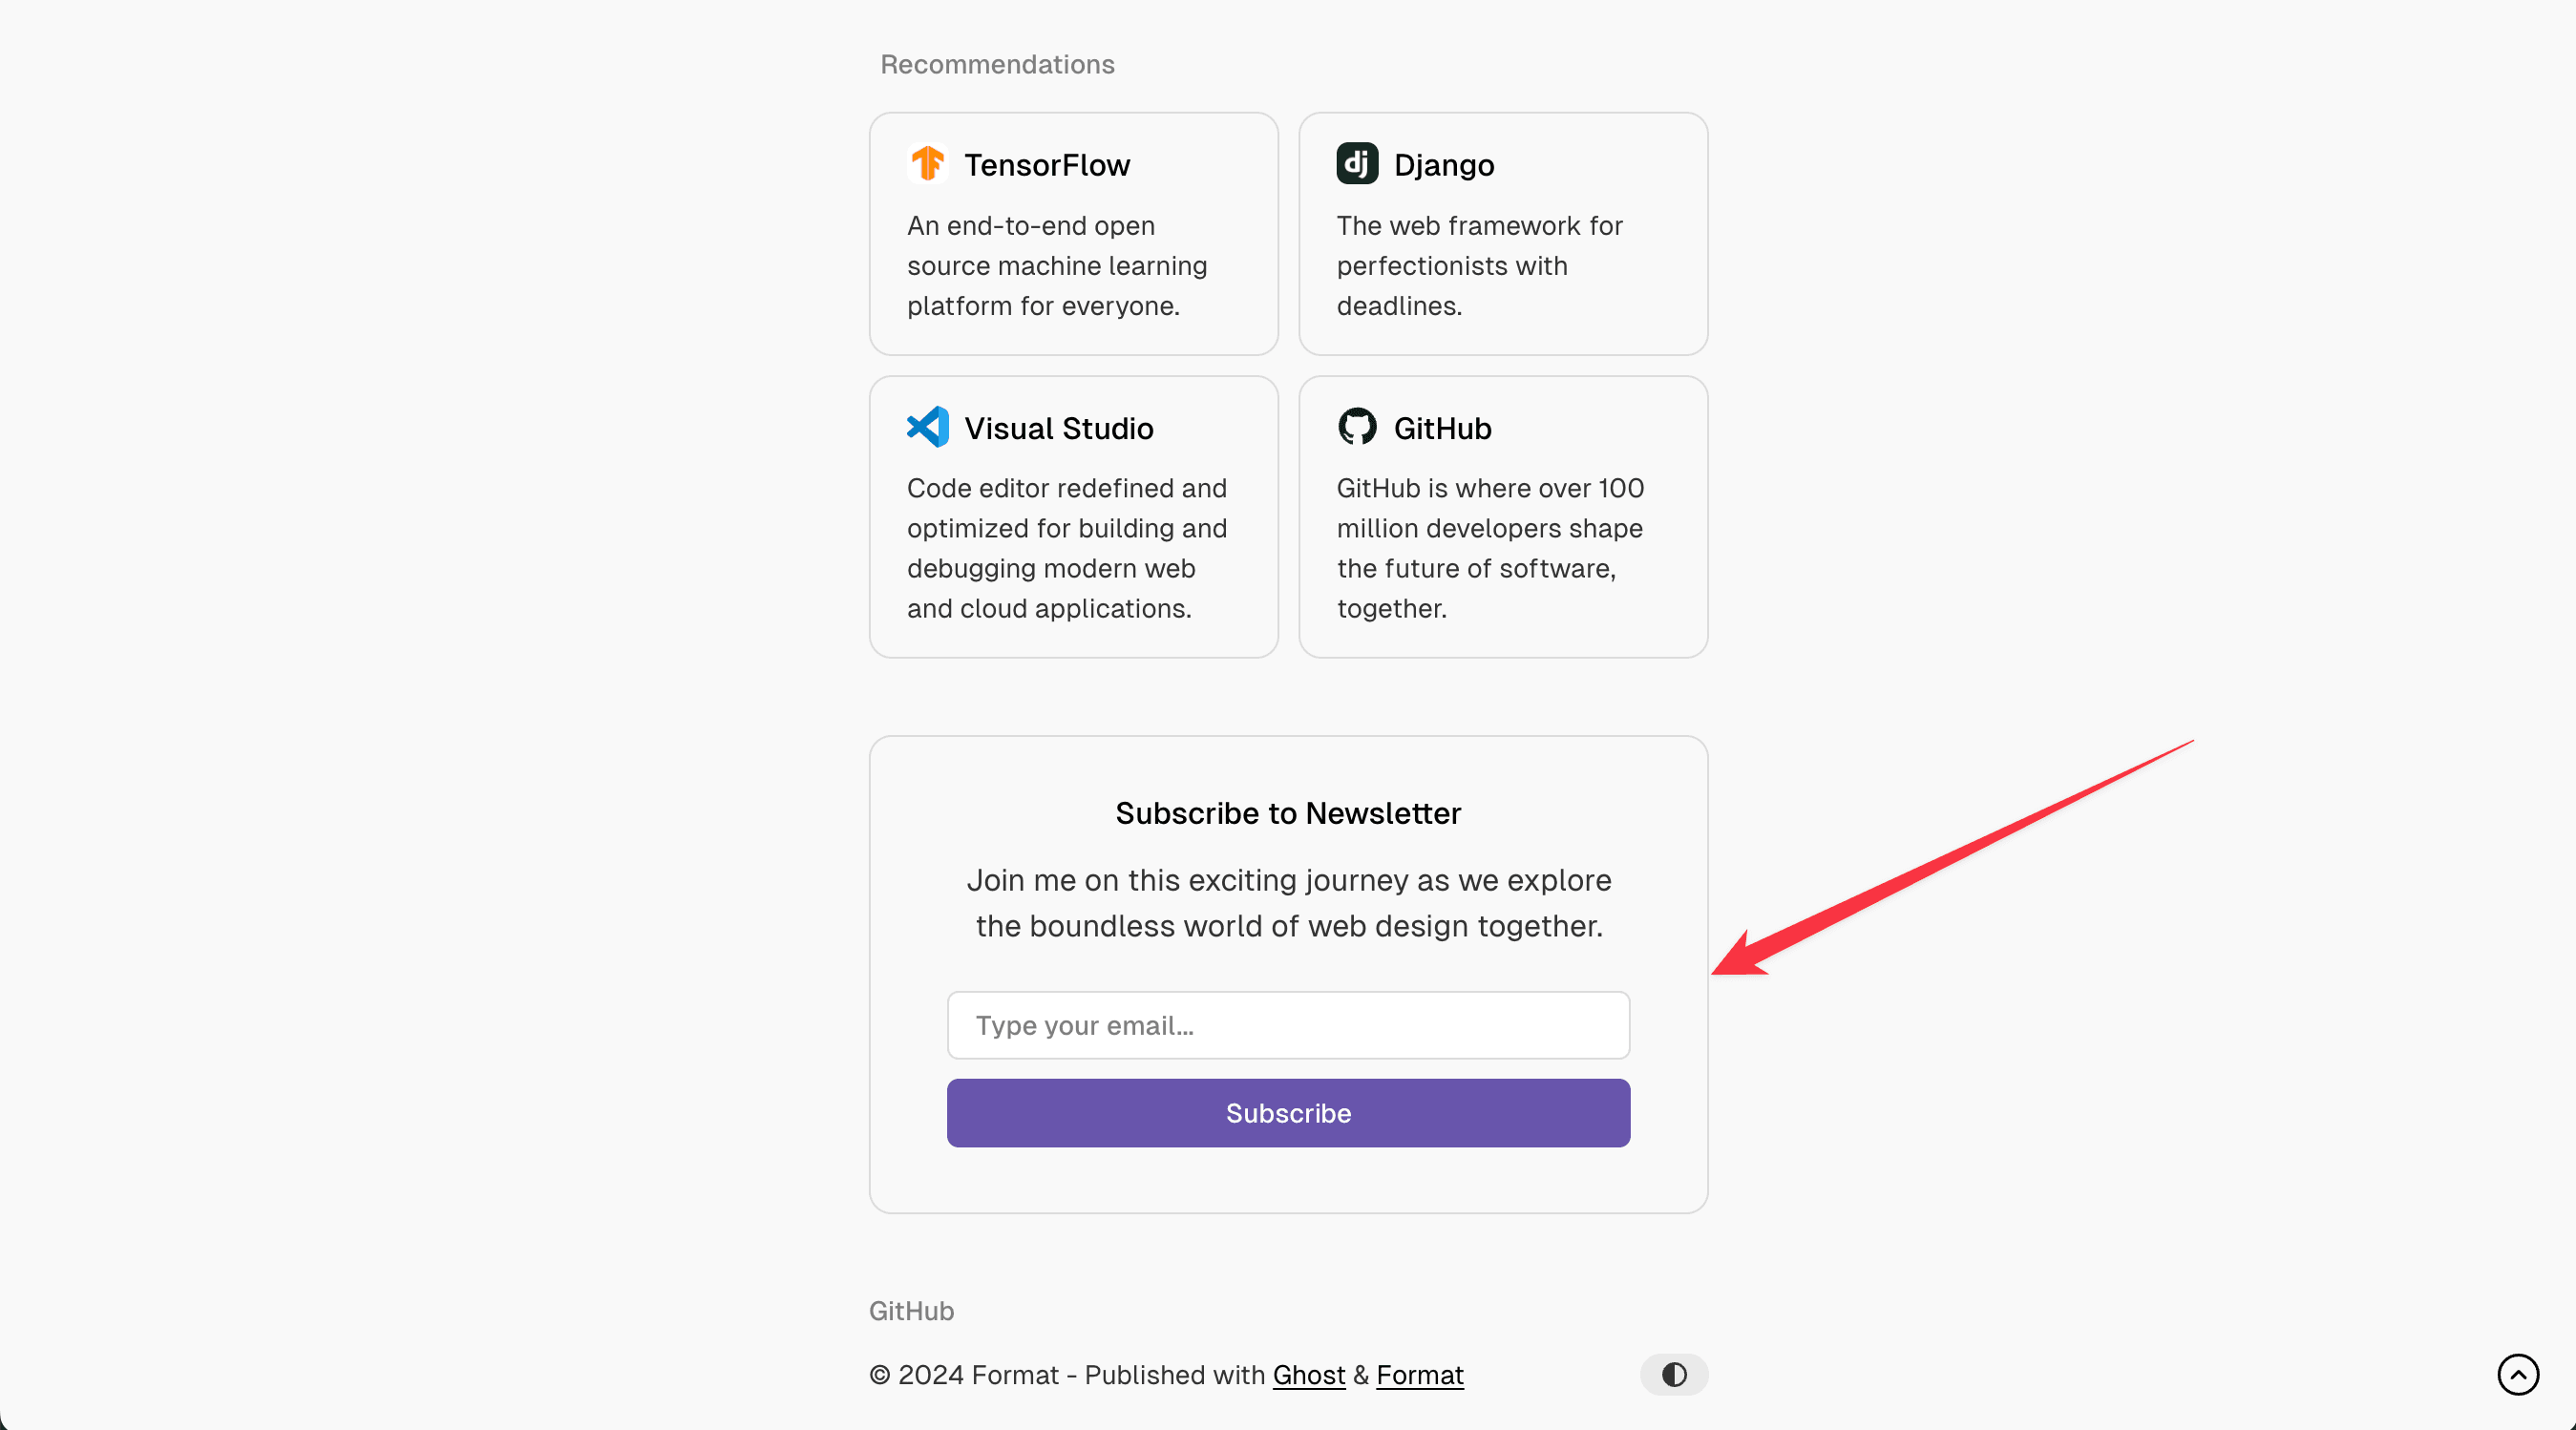
Task: Open the TensorFlow recommendation card
Action: click(1072, 233)
